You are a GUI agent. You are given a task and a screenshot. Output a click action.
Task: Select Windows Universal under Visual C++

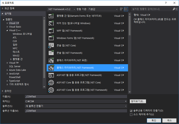coord(22,34)
